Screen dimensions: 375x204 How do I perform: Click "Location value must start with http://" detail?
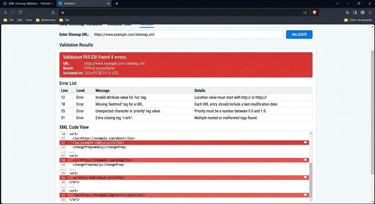[x=230, y=97]
